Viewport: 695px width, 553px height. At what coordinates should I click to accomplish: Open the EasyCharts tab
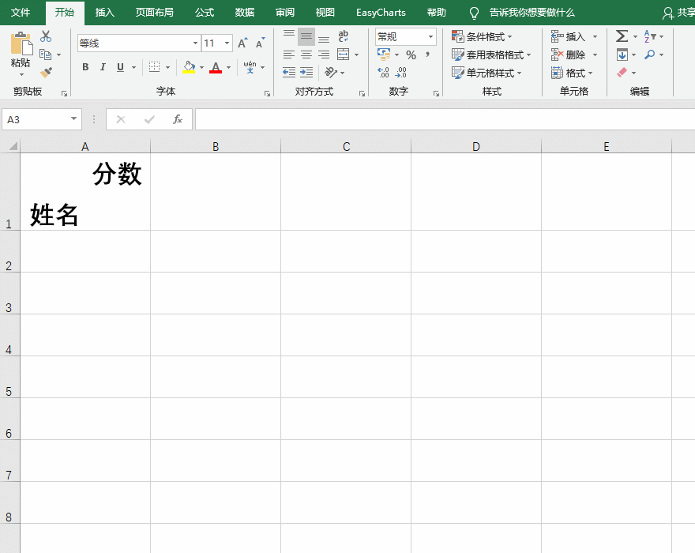click(x=380, y=13)
